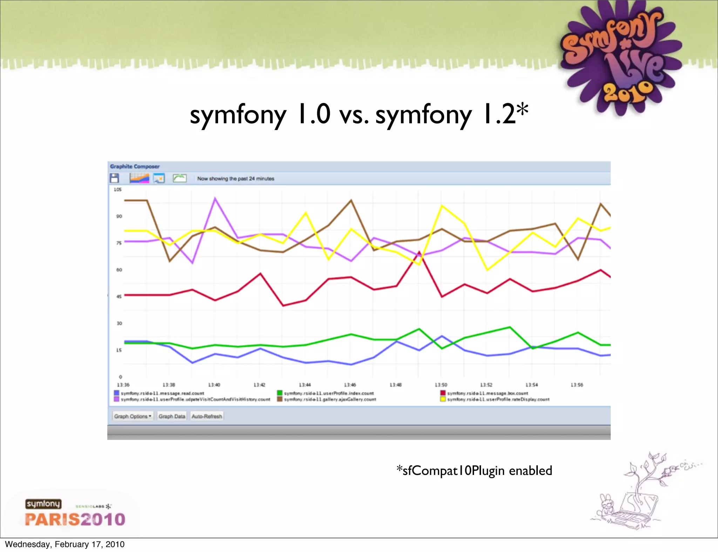This screenshot has width=718, height=552.
Task: Click the yellow rateDisplay.count legend swatch
Action: [443, 399]
